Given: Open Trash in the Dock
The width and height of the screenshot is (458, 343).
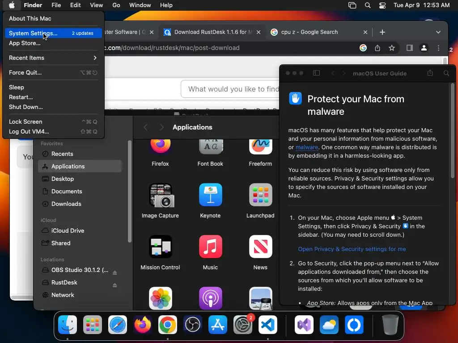Looking at the screenshot, I should click(x=390, y=325).
